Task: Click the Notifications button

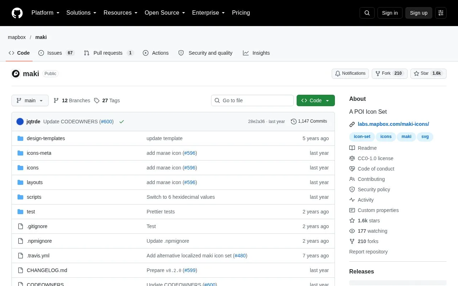Action: 350,74
